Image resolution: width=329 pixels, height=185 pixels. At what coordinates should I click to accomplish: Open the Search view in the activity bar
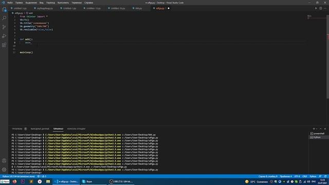point(4,18)
